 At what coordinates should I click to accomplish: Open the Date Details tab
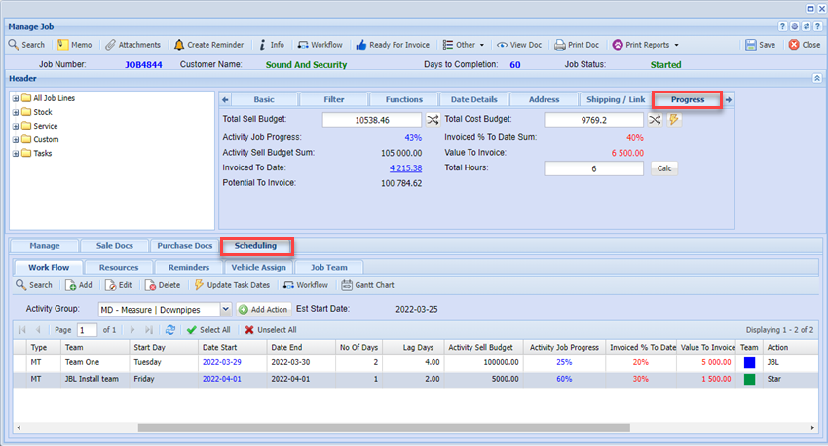tap(474, 99)
